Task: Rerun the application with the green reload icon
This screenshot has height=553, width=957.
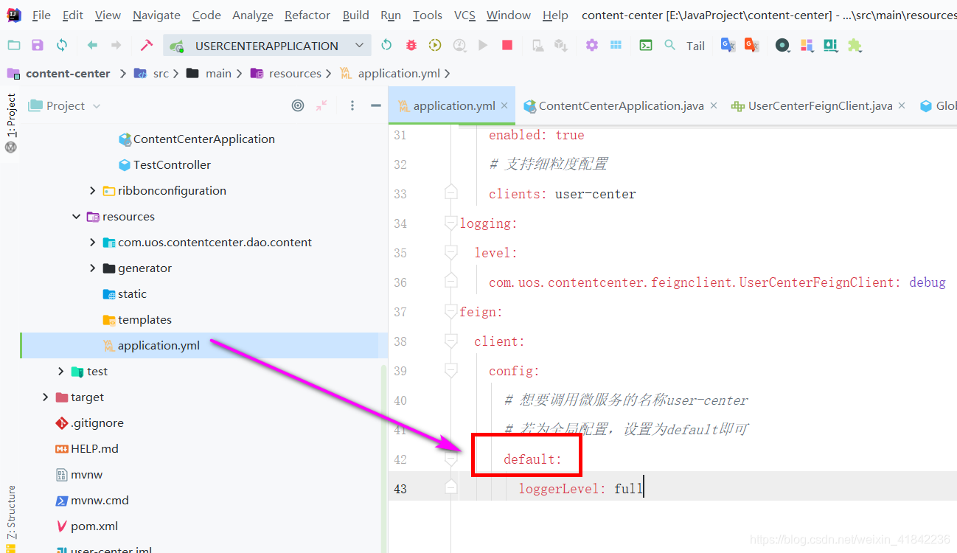Action: click(386, 45)
